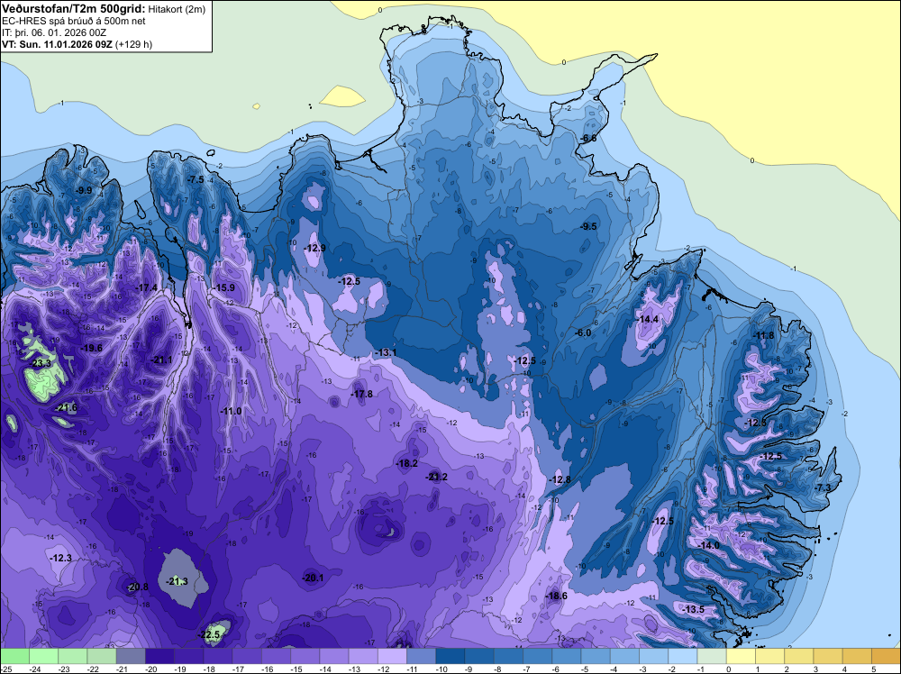Click the periwinkle legend swatch between -11 and -10
This screenshot has height=674, width=901.
click(421, 656)
